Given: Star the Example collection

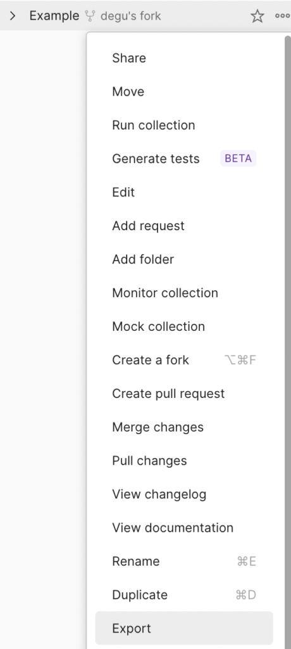Looking at the screenshot, I should (257, 16).
